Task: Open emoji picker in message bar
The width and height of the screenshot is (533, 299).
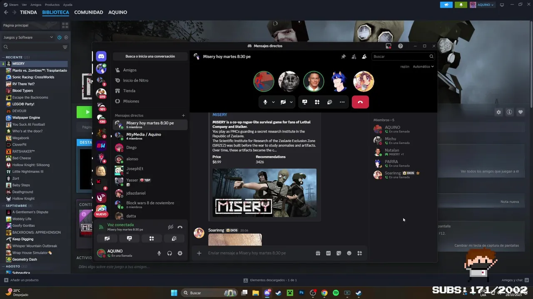Action: pos(349,253)
